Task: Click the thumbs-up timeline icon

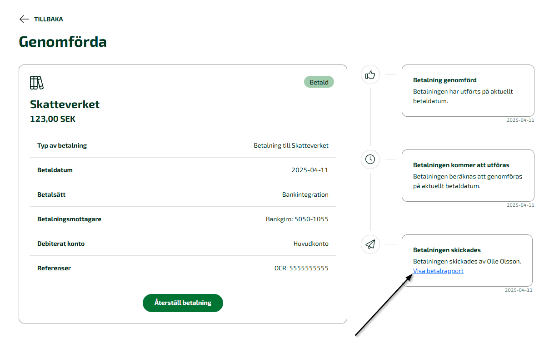Action: (370, 75)
